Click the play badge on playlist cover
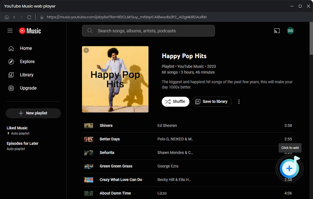 (x=86, y=50)
